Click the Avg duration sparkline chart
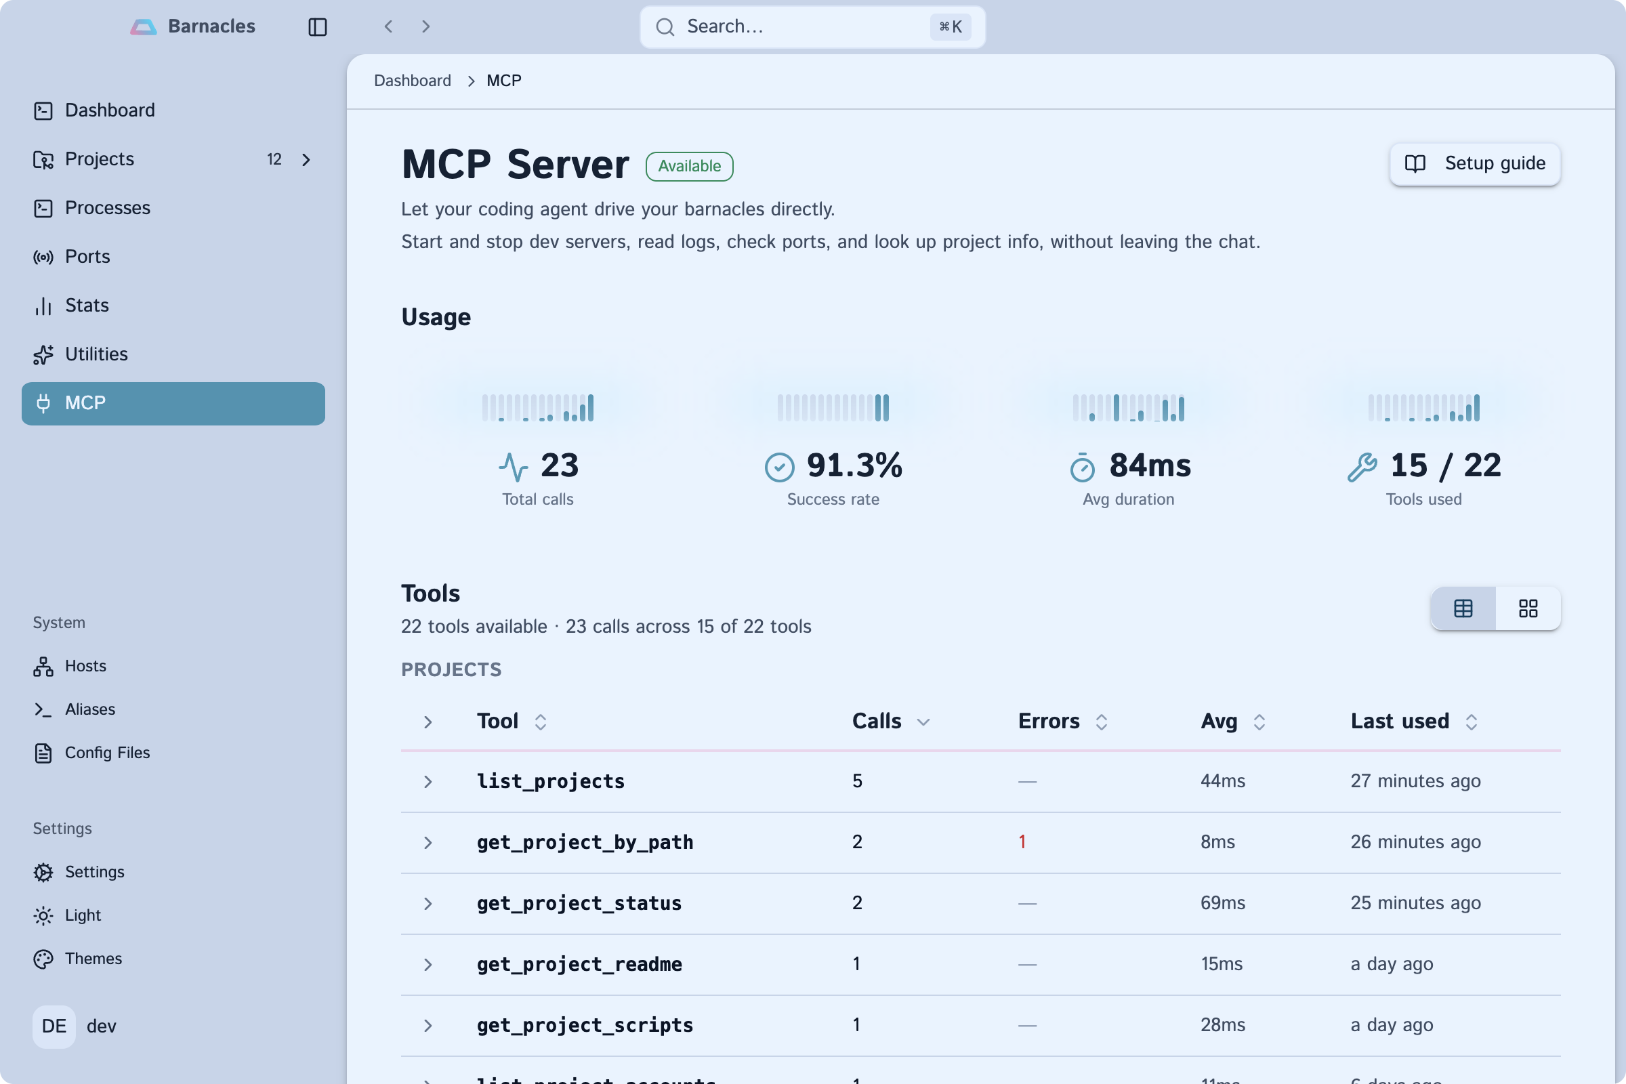The height and width of the screenshot is (1084, 1626). click(1128, 408)
